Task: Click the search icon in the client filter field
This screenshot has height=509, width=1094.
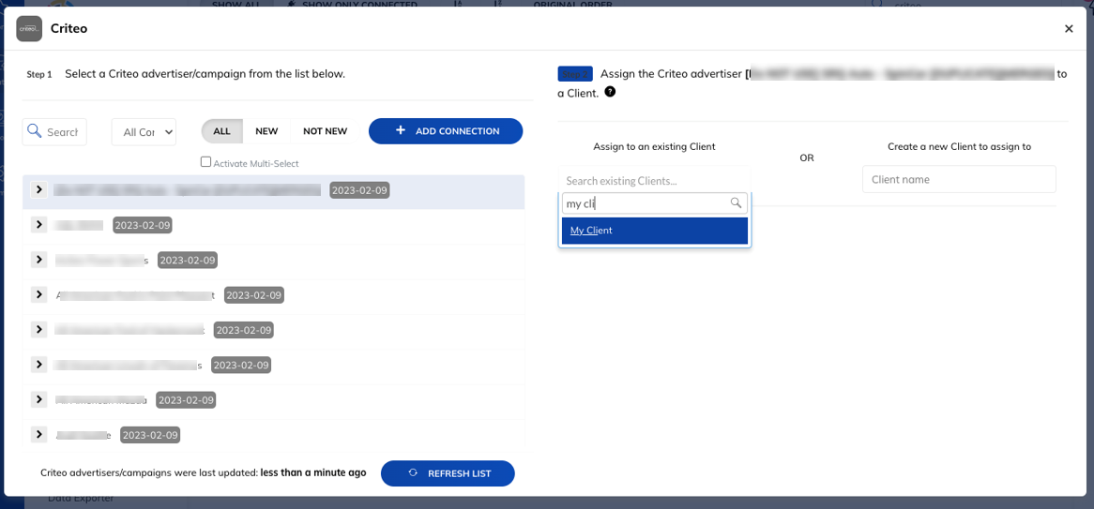Action: pos(736,202)
